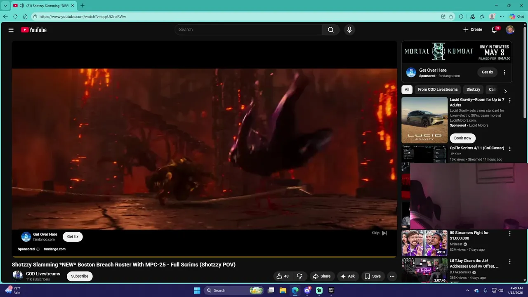Open a new browser tab
528x297 pixels.
(x=82, y=6)
